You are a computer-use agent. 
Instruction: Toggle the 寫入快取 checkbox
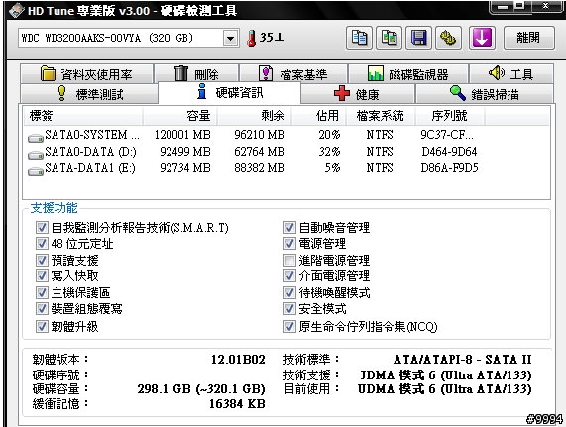coord(42,276)
